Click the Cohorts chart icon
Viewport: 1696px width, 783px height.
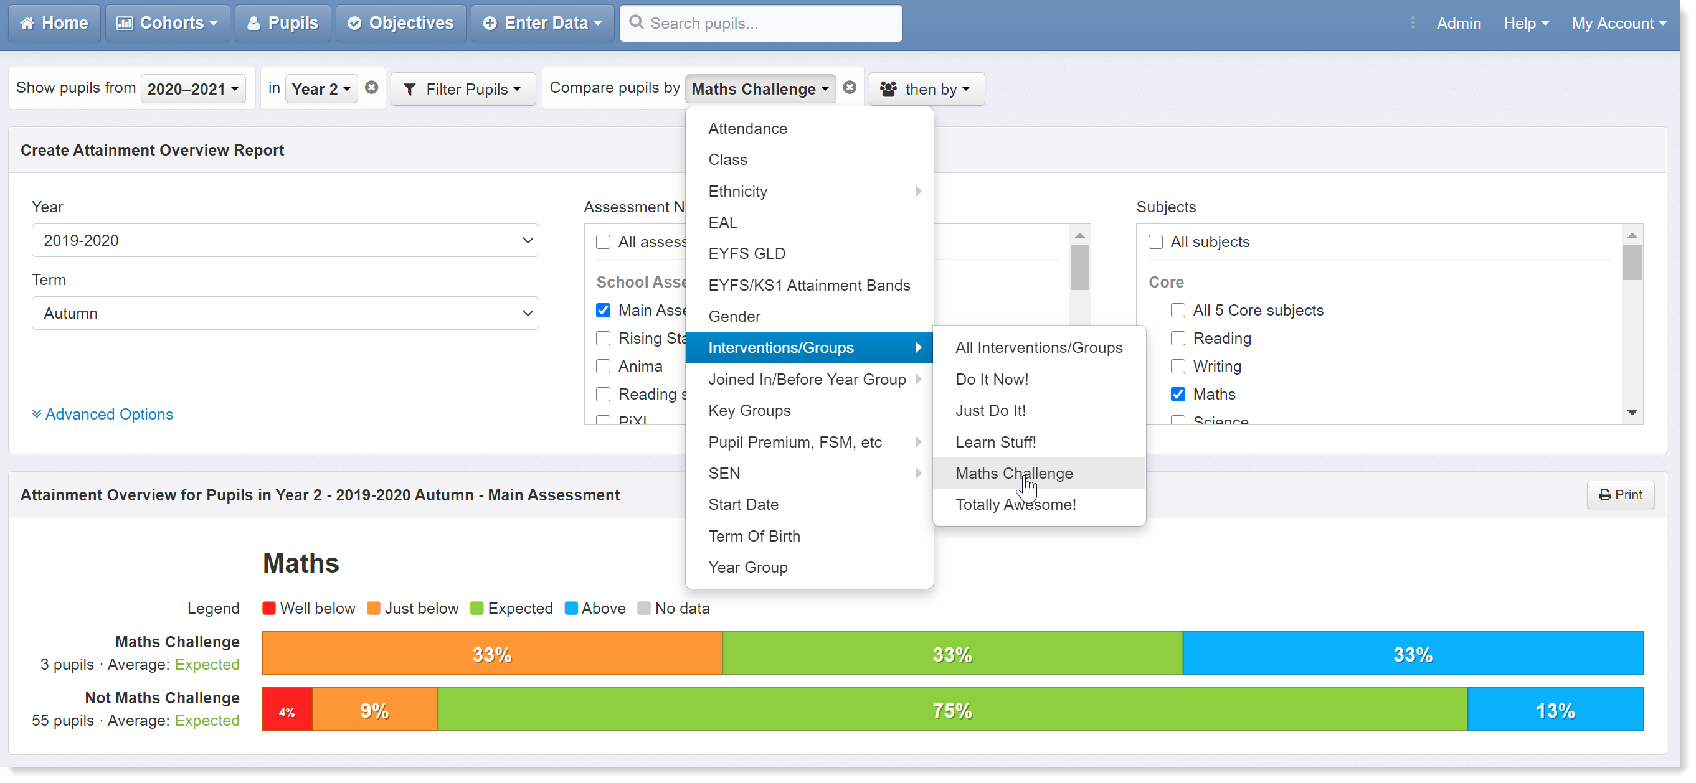(x=125, y=23)
